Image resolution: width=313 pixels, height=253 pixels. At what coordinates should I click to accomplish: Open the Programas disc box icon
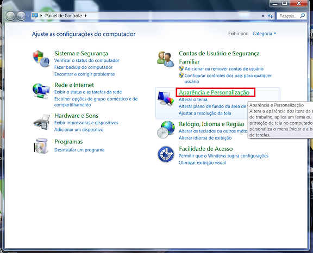click(41, 146)
